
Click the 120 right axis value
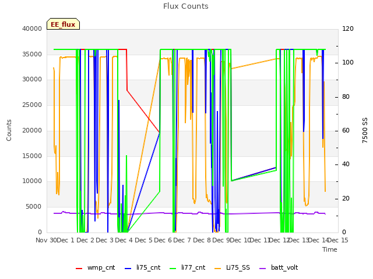[x=348, y=28]
